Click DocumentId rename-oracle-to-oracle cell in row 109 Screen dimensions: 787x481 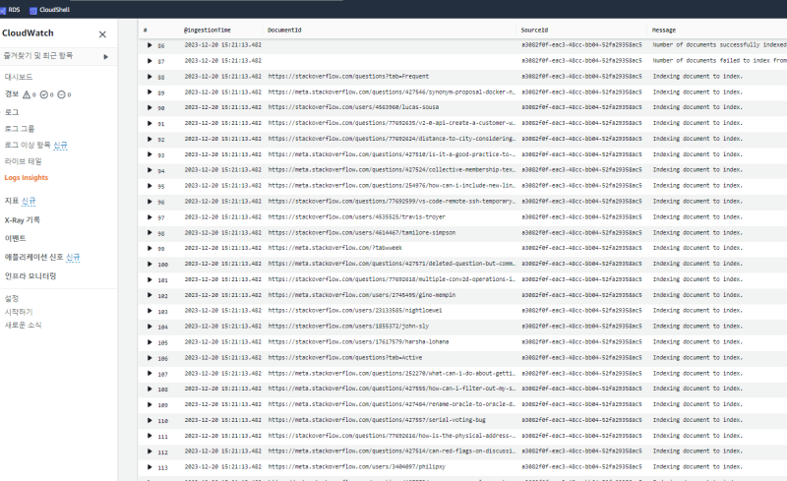[392, 403]
